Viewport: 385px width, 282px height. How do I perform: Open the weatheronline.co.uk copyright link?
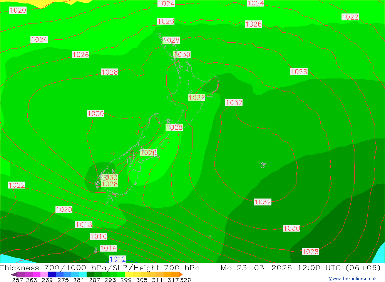coord(352,279)
